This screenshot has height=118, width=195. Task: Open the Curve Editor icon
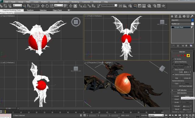coord(140,6)
